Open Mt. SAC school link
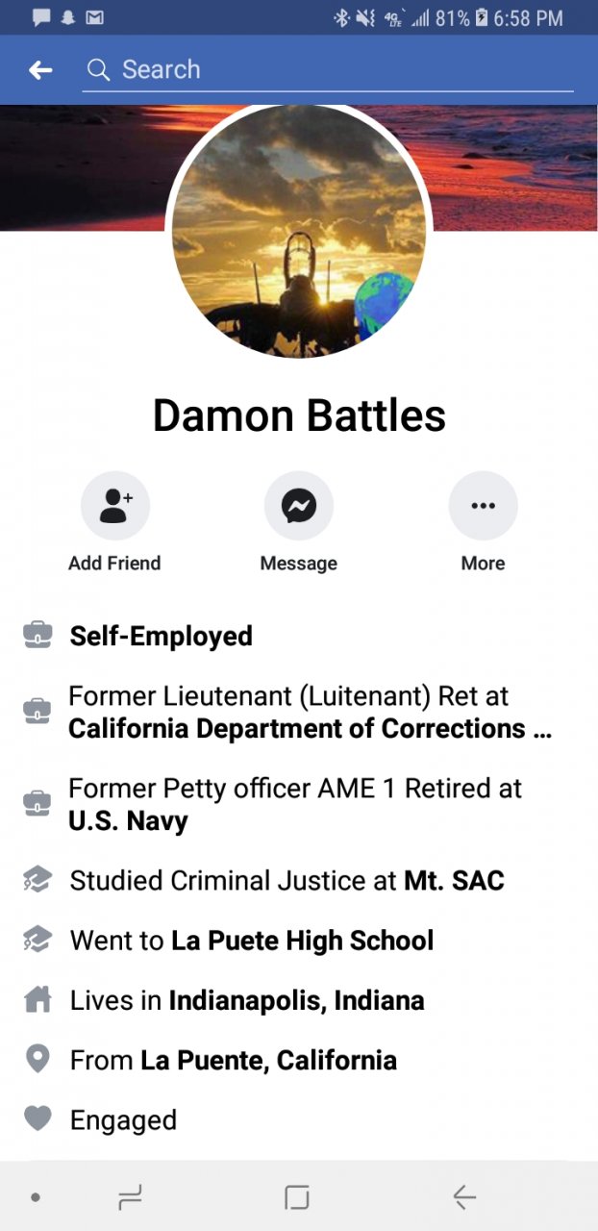 [453, 881]
